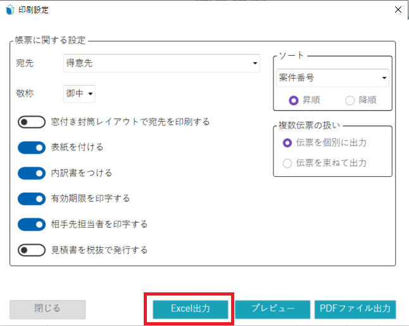Click the ソート group title
Screen dimensions: 409x326
(291, 55)
